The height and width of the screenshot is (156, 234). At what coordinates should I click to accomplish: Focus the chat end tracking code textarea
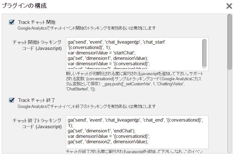(137, 132)
